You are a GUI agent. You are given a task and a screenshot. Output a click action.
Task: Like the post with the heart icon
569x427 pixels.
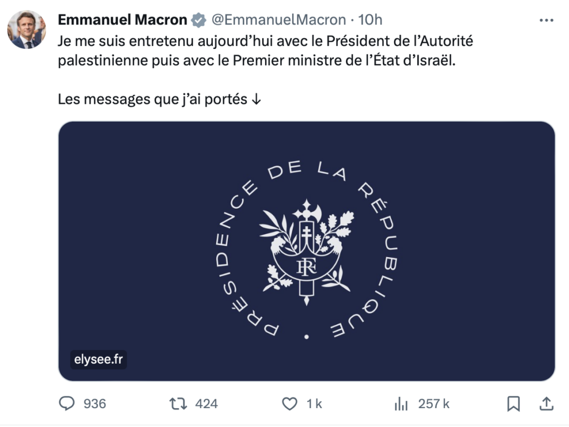tap(290, 404)
